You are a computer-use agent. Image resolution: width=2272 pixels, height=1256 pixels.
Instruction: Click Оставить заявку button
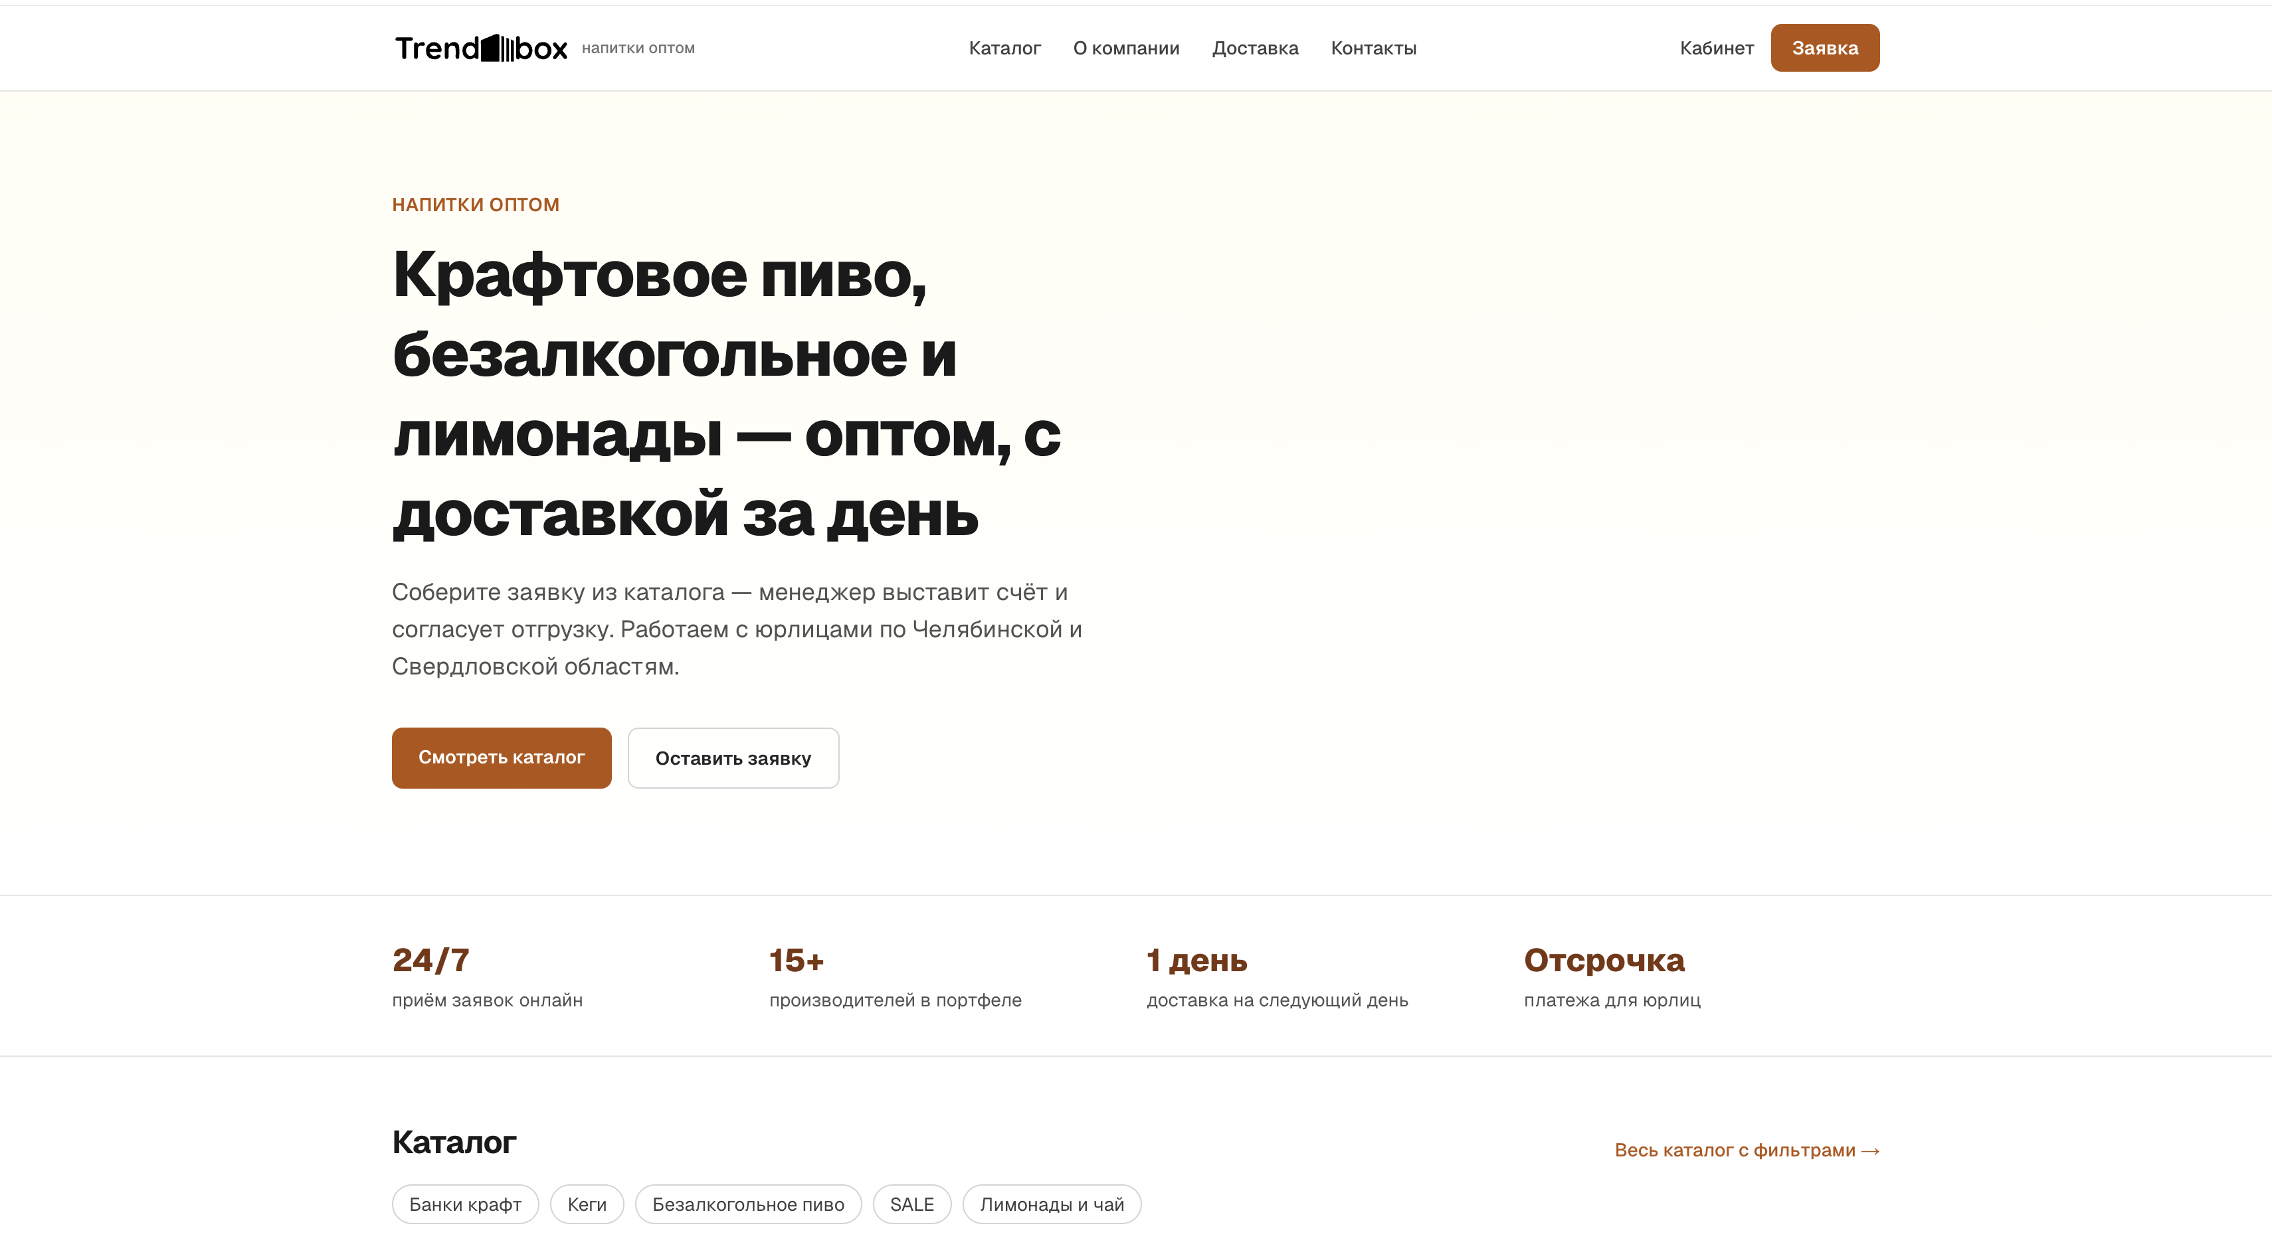click(x=733, y=758)
